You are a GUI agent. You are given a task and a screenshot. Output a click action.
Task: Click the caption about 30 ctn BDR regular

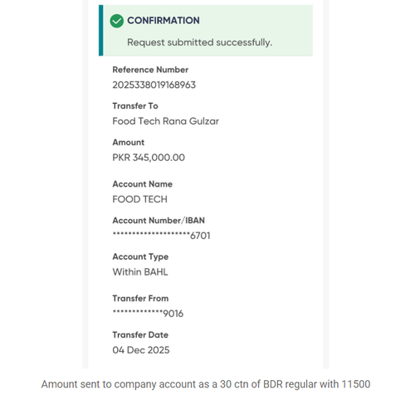[x=206, y=384]
